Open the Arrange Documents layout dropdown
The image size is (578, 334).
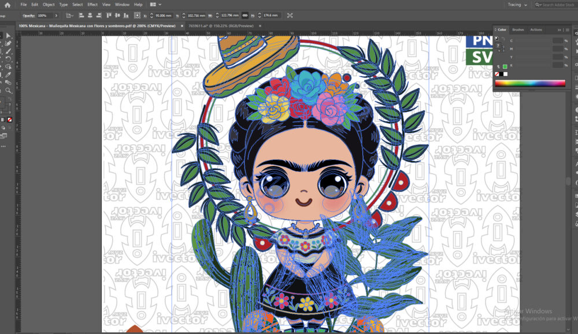tap(156, 5)
